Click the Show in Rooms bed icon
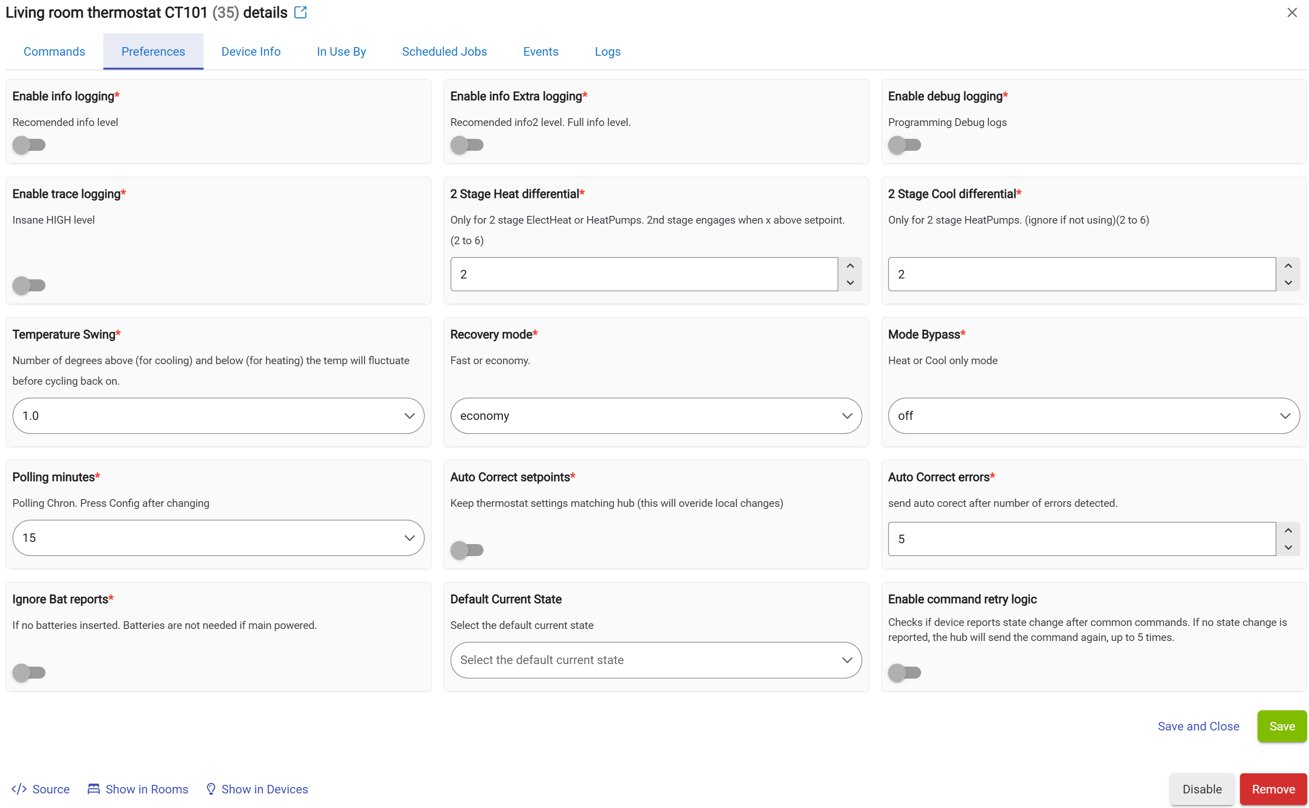 93,789
